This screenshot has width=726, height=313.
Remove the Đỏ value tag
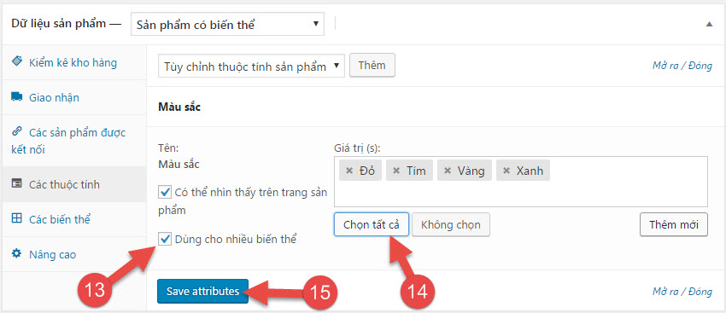(x=350, y=171)
